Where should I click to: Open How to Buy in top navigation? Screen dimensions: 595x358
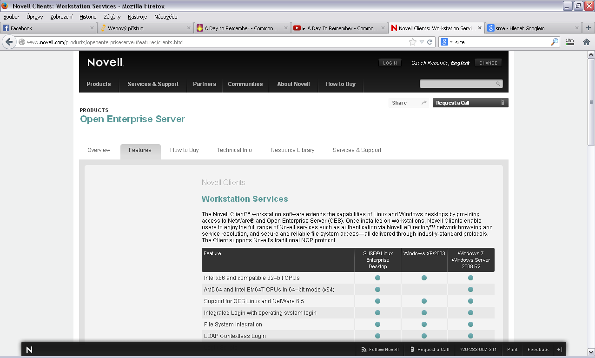341,84
